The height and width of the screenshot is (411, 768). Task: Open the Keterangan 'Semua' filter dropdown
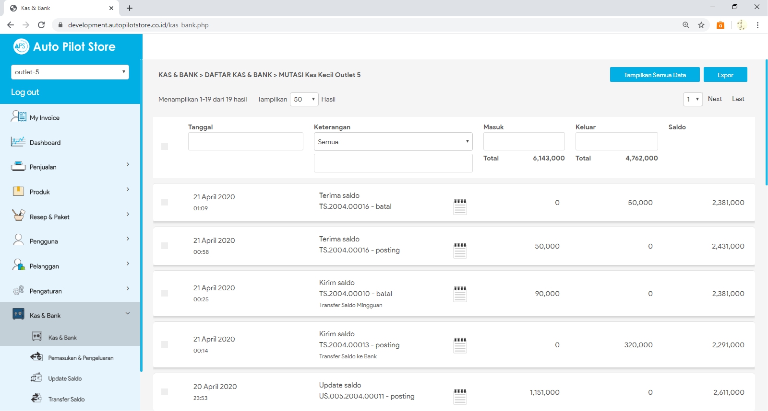point(393,142)
